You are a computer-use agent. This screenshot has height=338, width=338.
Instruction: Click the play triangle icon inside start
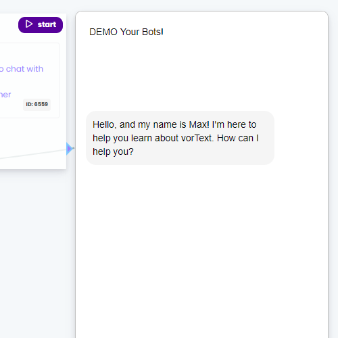(x=29, y=24)
